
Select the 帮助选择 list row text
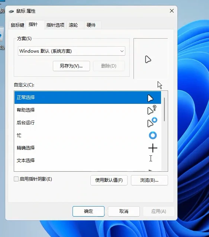pyautogui.click(x=26, y=110)
